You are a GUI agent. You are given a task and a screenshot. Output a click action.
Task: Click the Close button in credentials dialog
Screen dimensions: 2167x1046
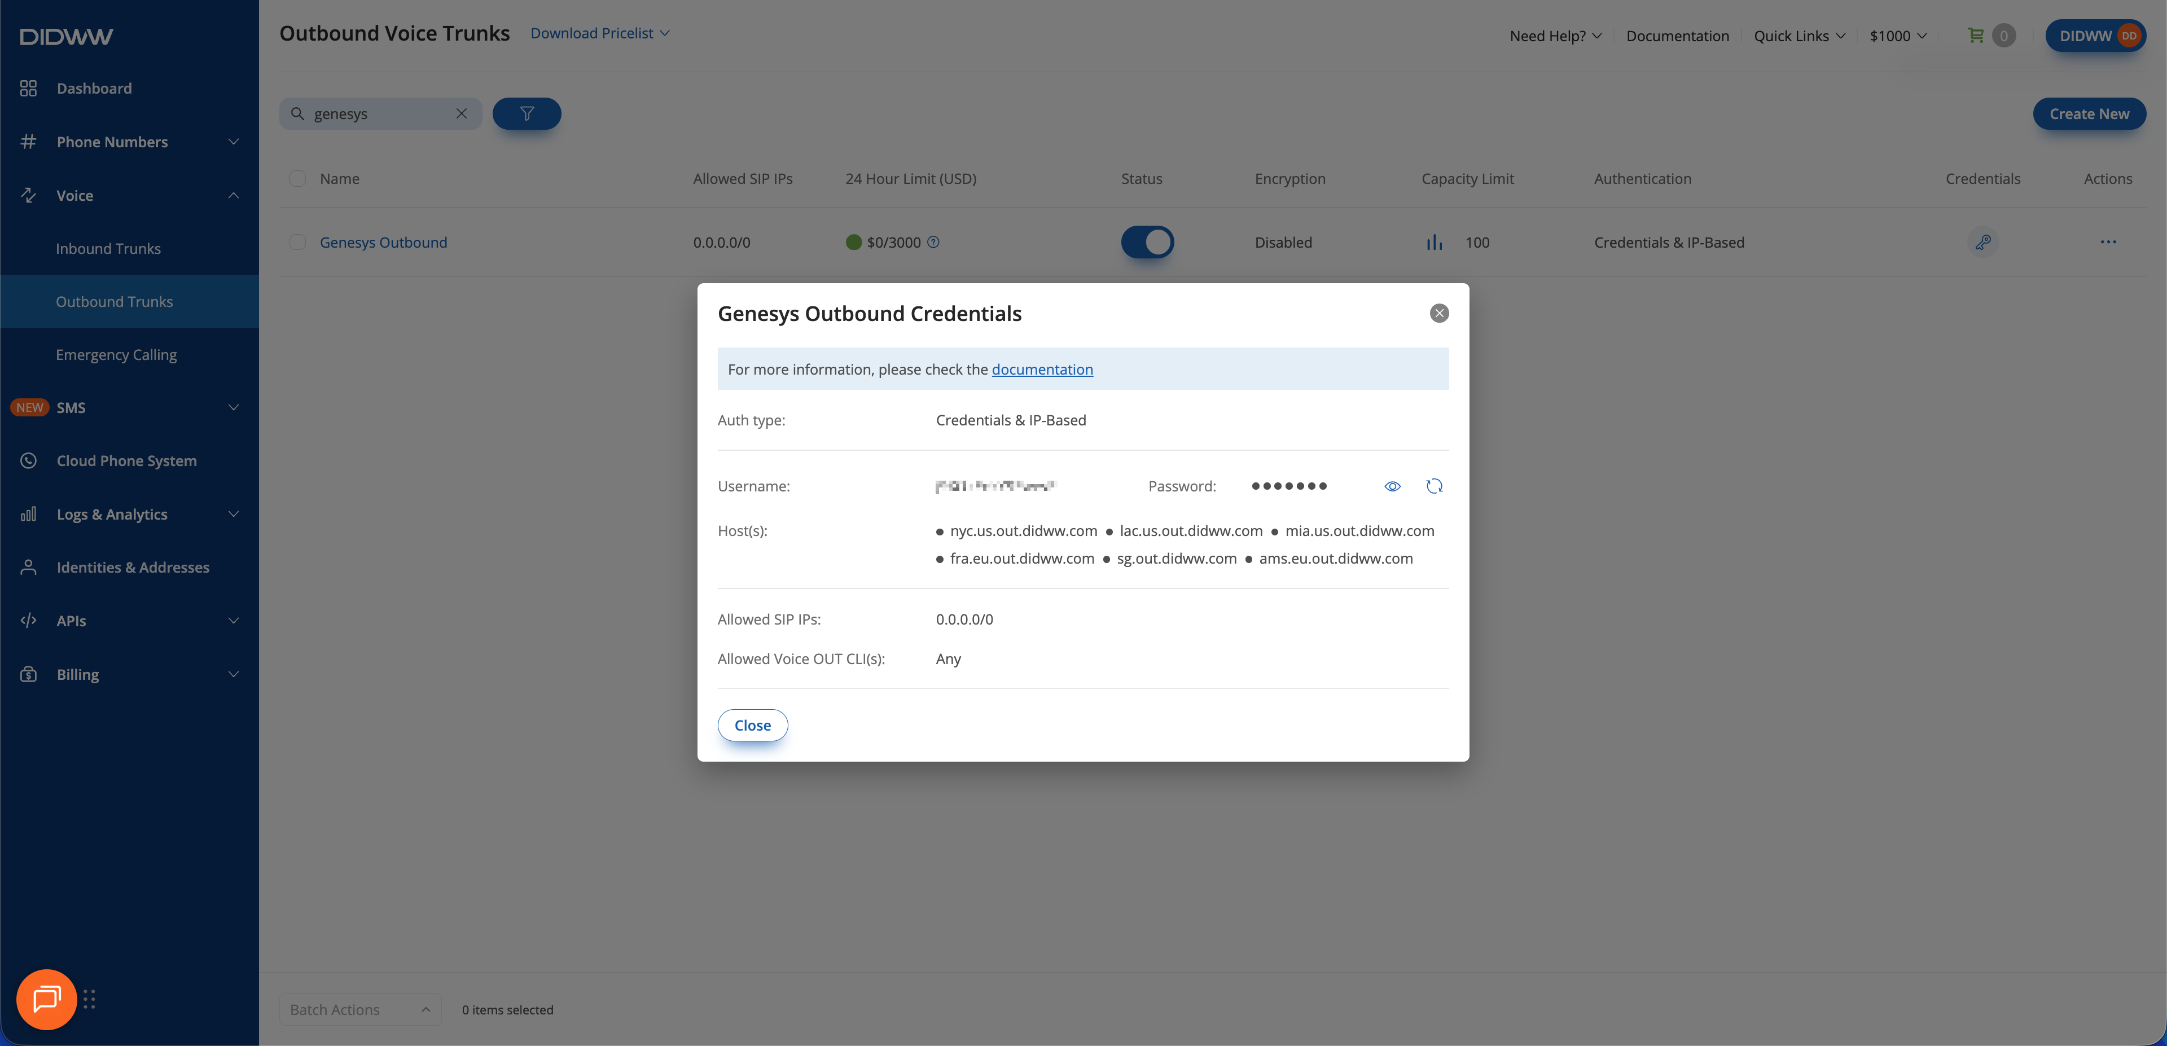point(751,725)
